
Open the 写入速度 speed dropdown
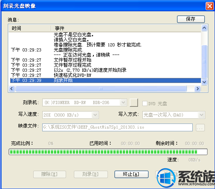tap(95, 115)
